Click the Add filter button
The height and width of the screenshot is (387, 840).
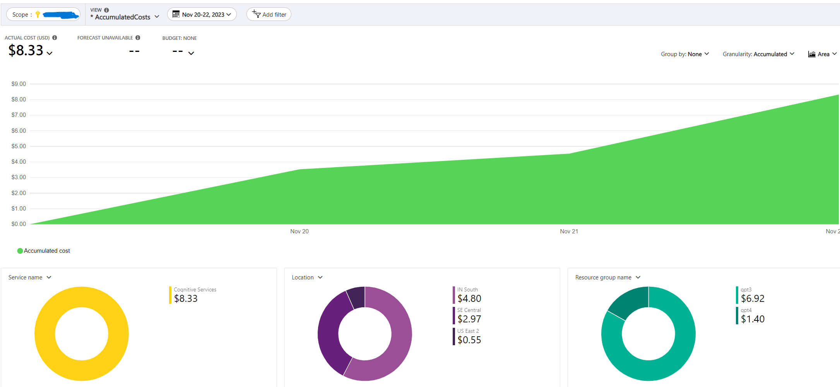click(269, 14)
